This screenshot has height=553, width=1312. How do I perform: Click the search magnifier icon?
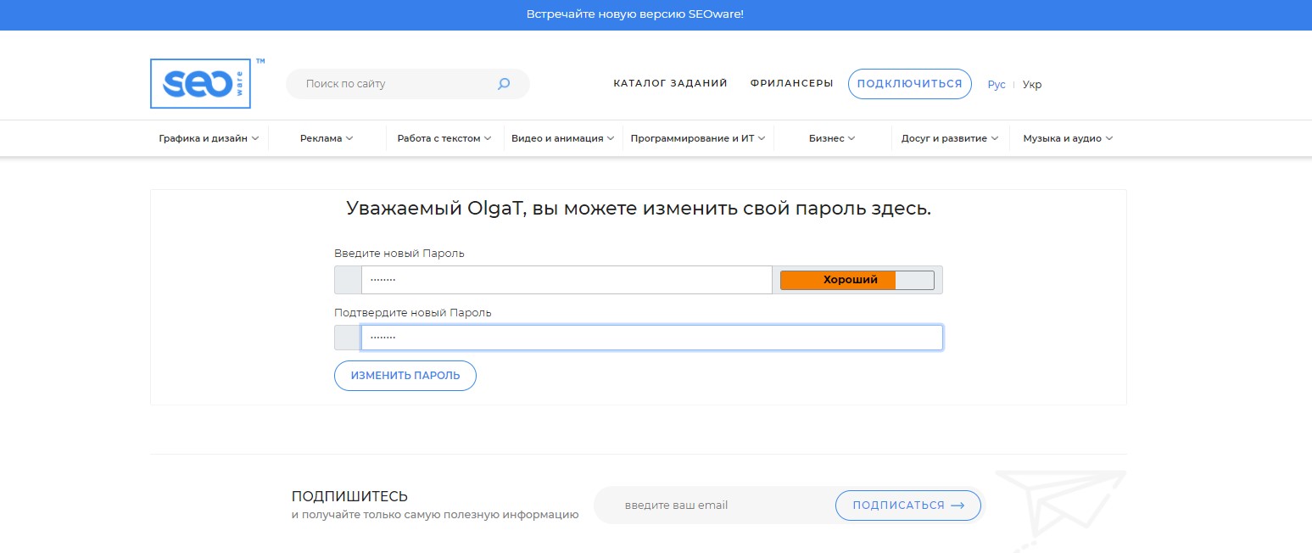[504, 84]
